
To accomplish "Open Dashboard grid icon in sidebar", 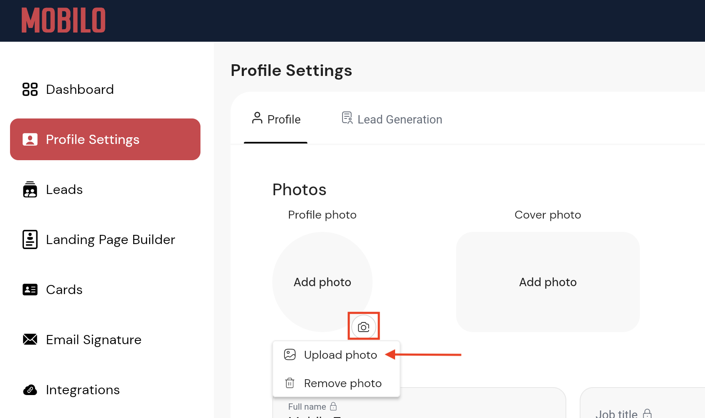I will (x=30, y=89).
